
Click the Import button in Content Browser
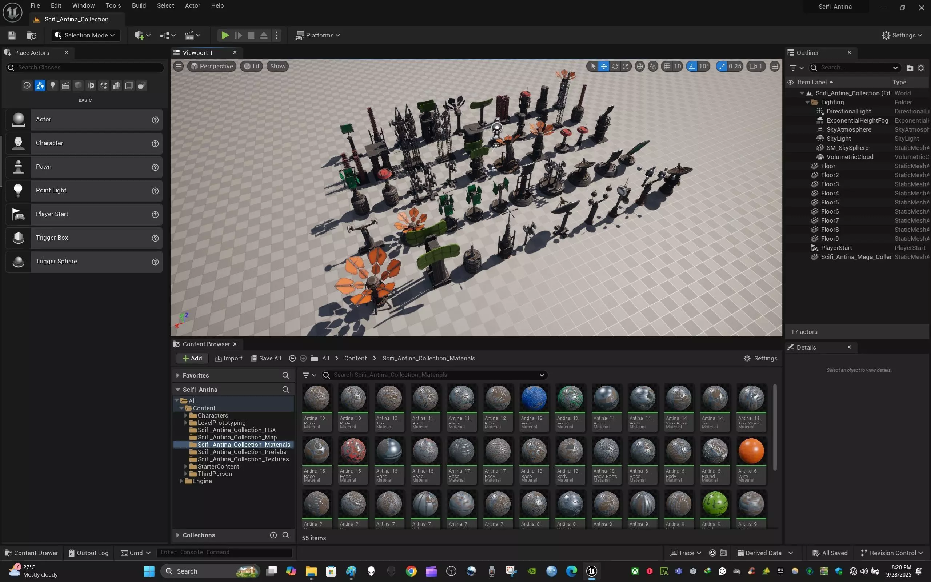pos(228,358)
